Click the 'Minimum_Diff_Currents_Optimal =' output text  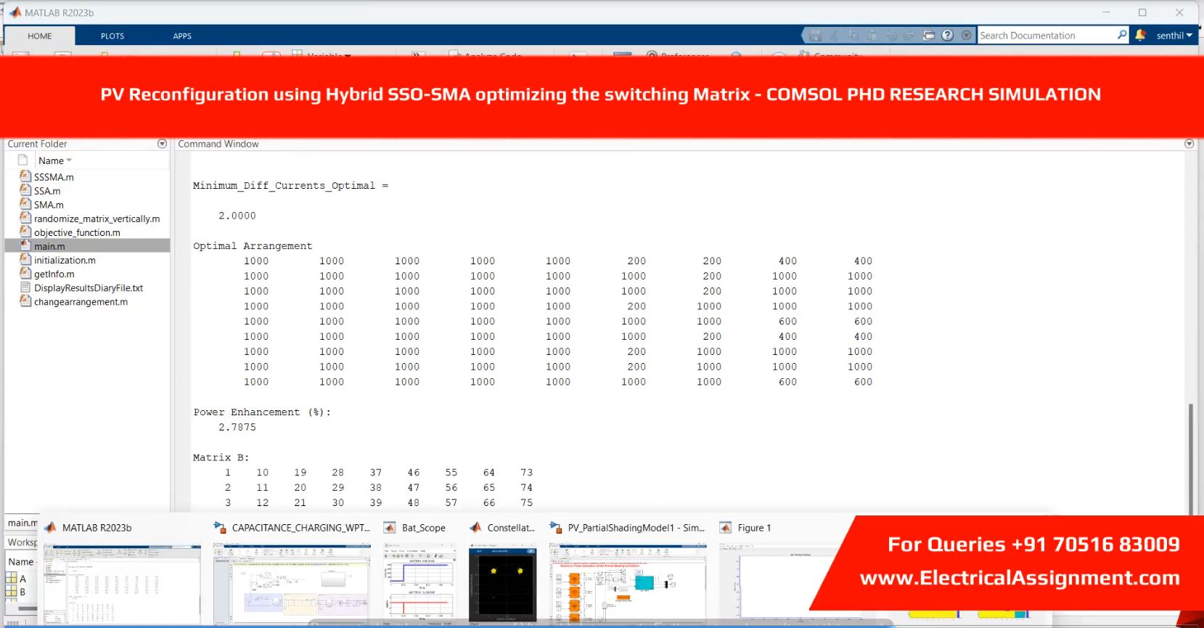click(290, 186)
